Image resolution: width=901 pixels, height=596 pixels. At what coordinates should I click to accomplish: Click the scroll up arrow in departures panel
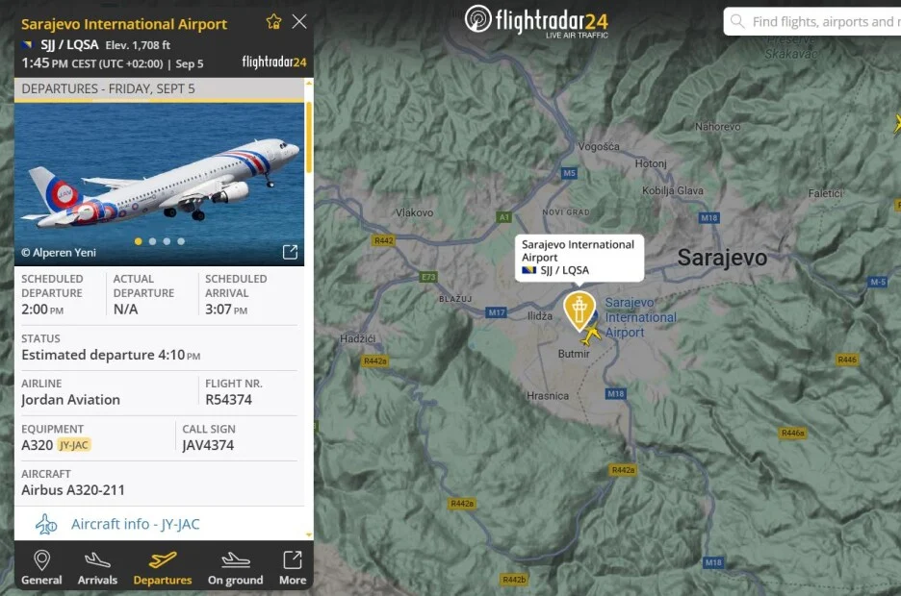309,84
